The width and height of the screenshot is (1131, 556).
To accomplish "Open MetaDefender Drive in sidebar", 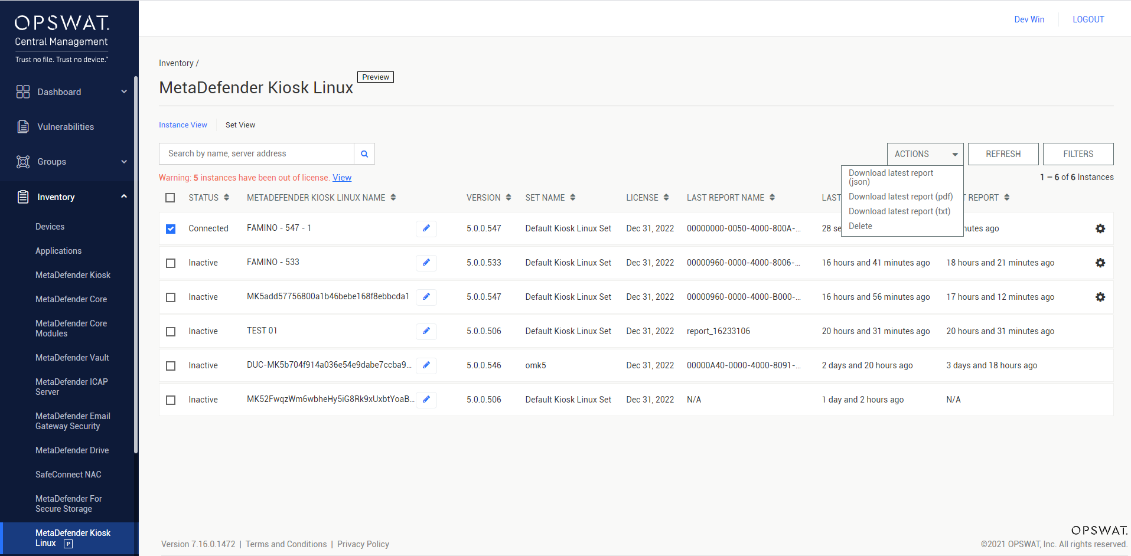I will coord(72,450).
